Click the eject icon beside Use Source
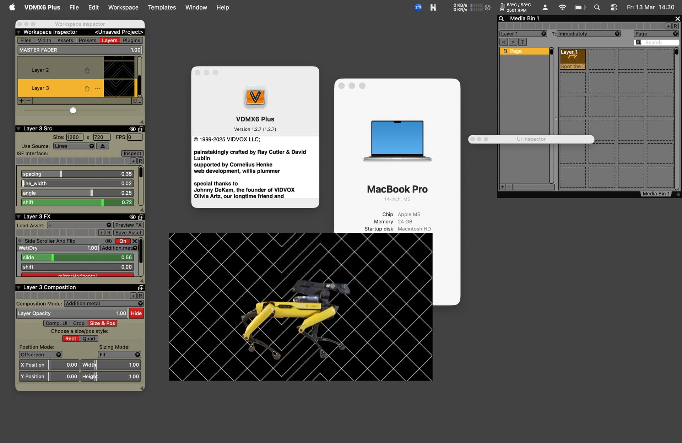682x443 pixels. [x=103, y=146]
